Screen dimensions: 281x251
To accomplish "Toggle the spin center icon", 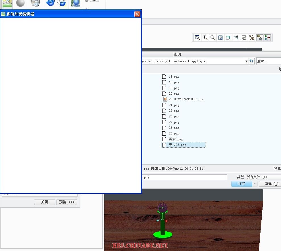I will click(267, 38).
